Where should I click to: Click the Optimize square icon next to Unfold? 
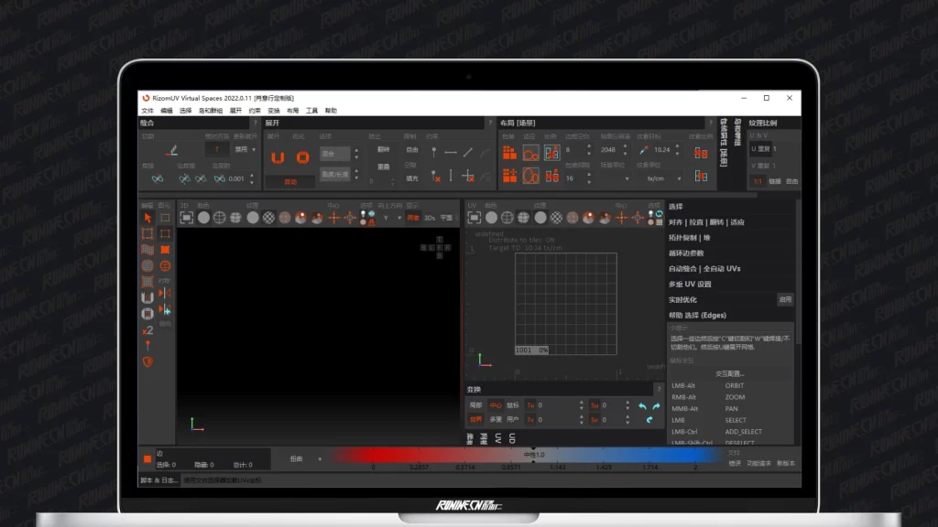click(x=302, y=157)
